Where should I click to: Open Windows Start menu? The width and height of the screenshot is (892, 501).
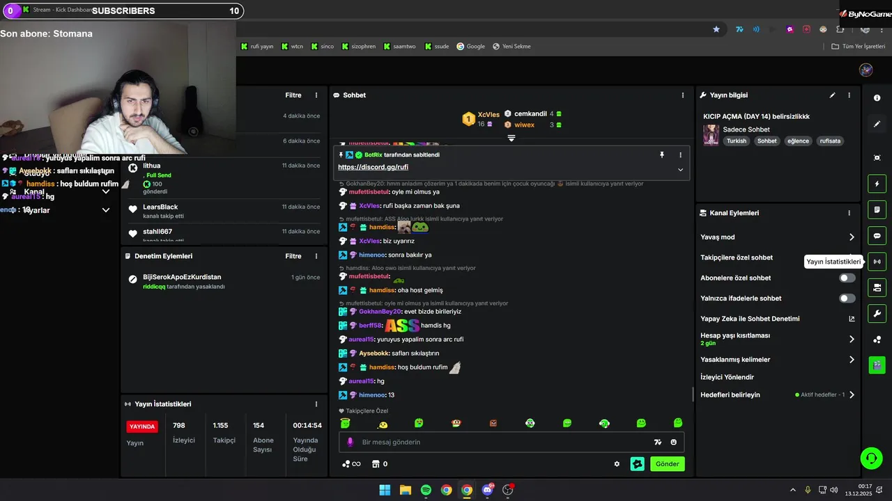(385, 490)
